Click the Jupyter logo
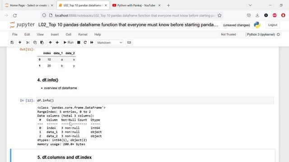289x162 pixels. click(22, 25)
